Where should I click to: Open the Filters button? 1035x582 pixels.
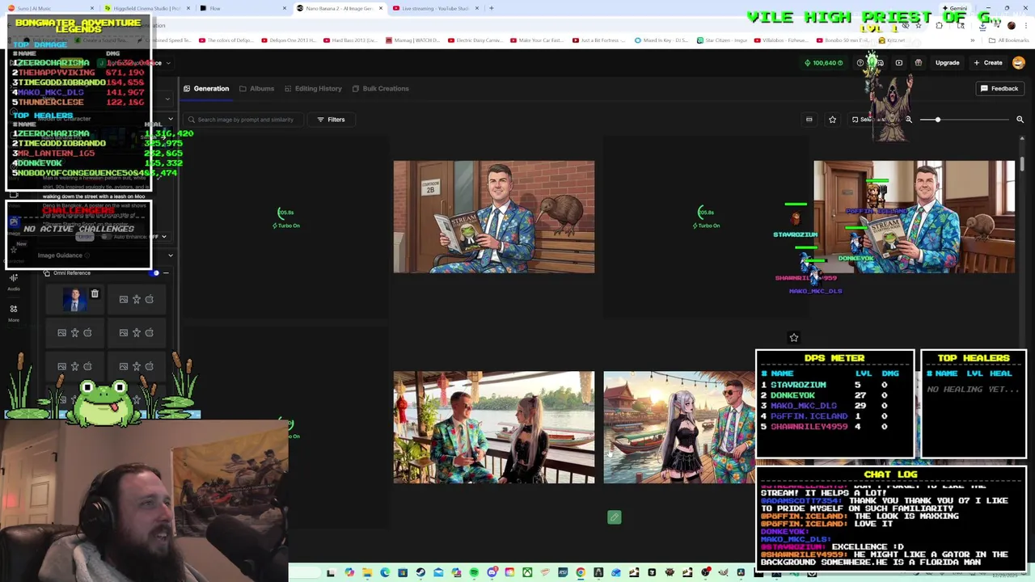(331, 120)
